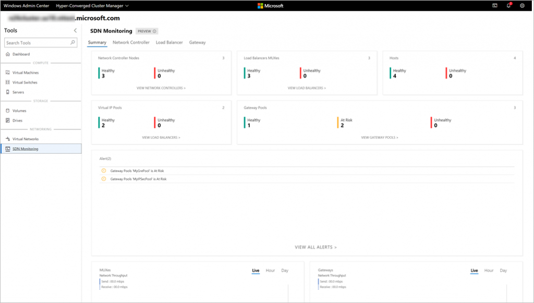Select SDN Monitoring in the sidebar

coord(41,149)
